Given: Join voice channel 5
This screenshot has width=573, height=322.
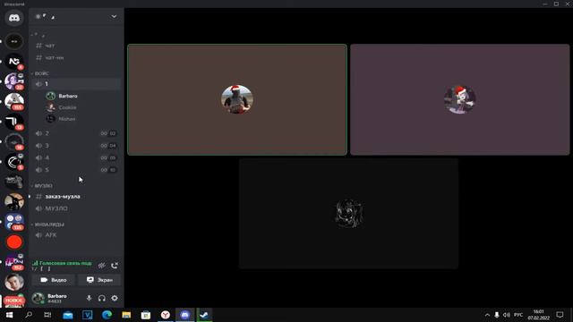Looking at the screenshot, I should [x=76, y=170].
